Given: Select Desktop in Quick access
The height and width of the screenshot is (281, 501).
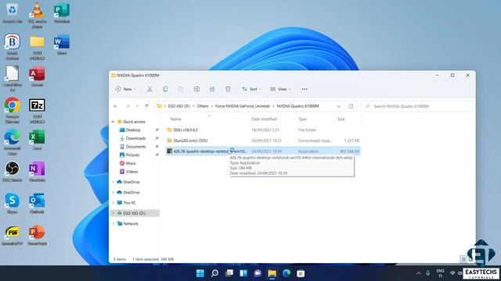Looking at the screenshot, I should (x=133, y=130).
